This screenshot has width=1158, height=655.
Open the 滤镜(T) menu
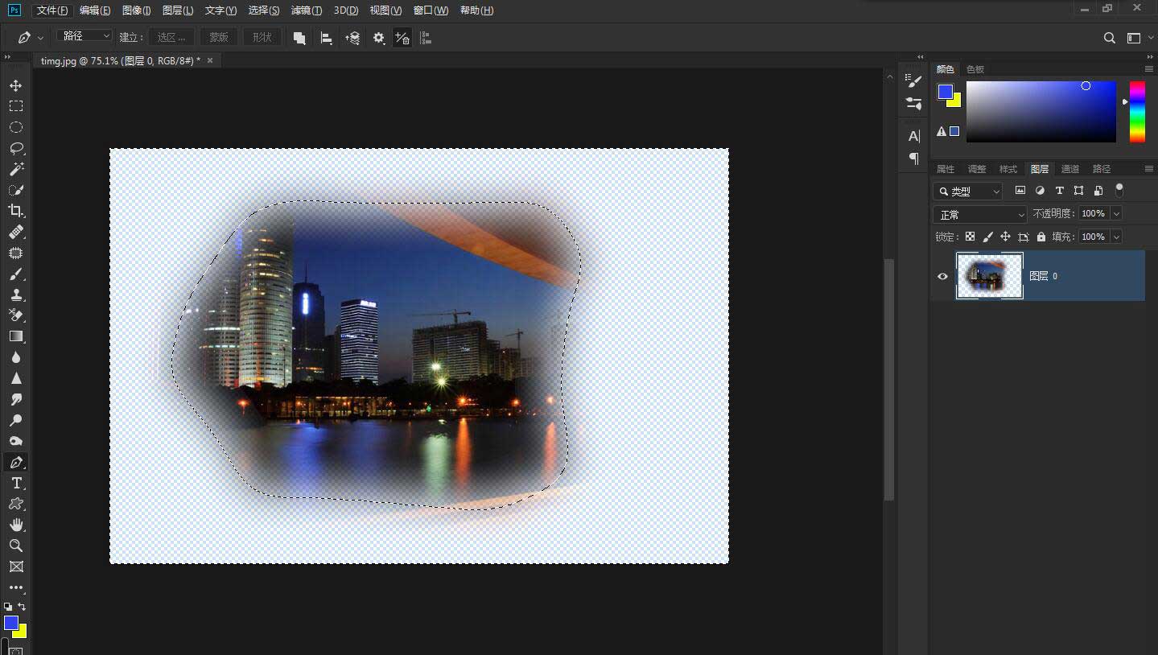coord(306,10)
